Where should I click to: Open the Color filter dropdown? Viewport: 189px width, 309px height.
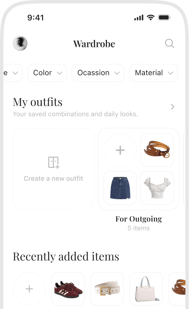[47, 73]
